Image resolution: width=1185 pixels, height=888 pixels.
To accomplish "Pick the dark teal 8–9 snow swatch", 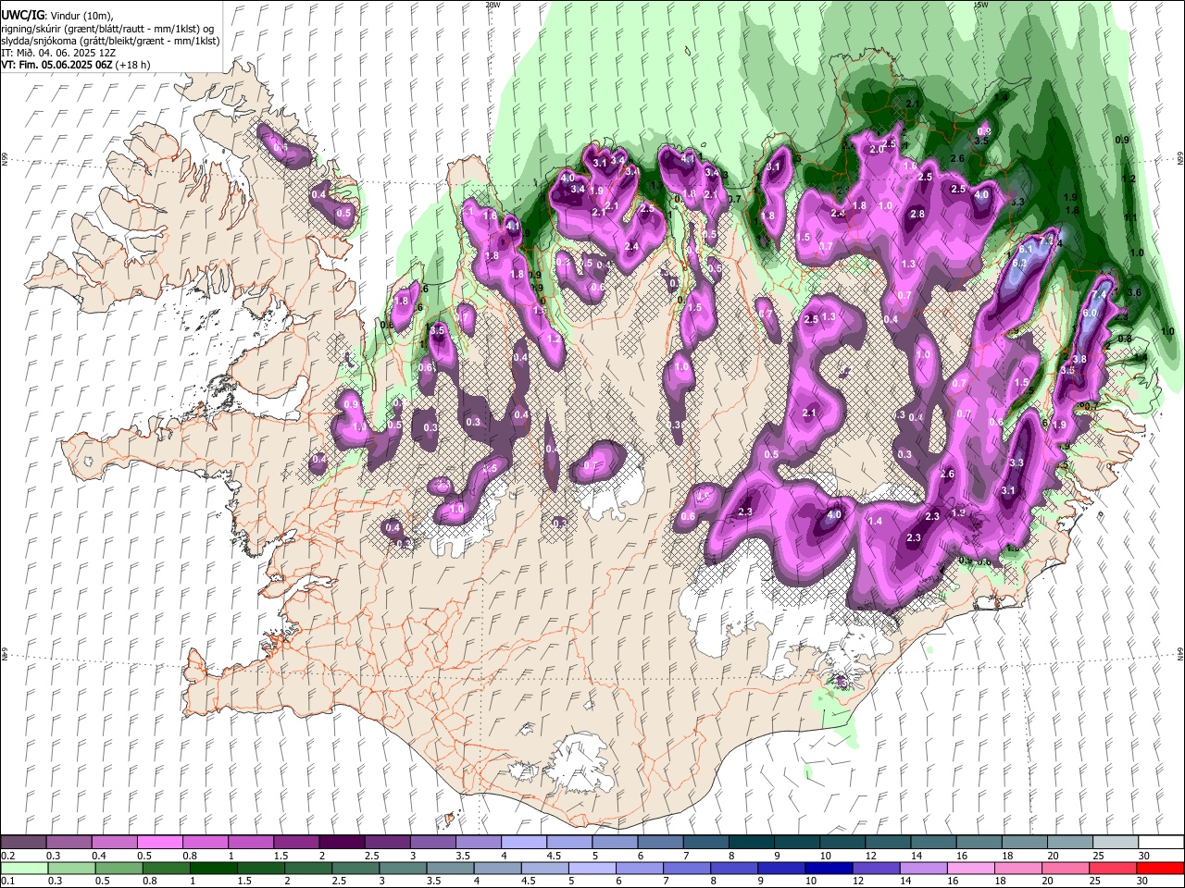I will point(752,843).
